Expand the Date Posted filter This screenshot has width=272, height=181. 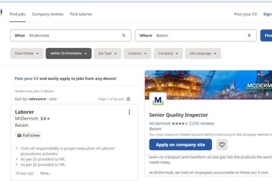27,53
